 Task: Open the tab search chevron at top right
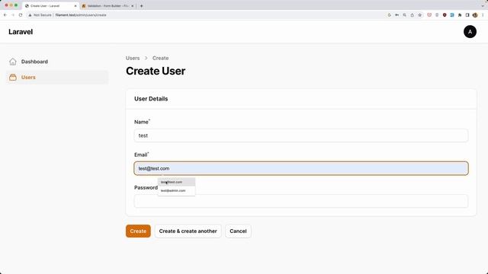pyautogui.click(x=483, y=6)
